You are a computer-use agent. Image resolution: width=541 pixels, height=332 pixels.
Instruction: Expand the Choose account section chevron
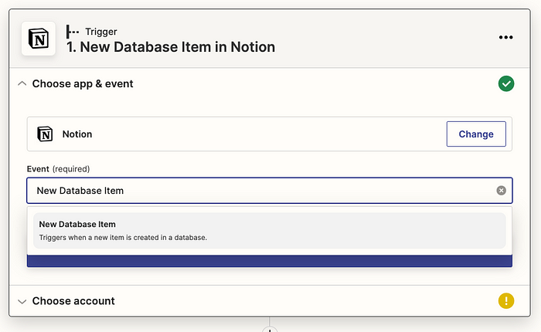tap(22, 302)
